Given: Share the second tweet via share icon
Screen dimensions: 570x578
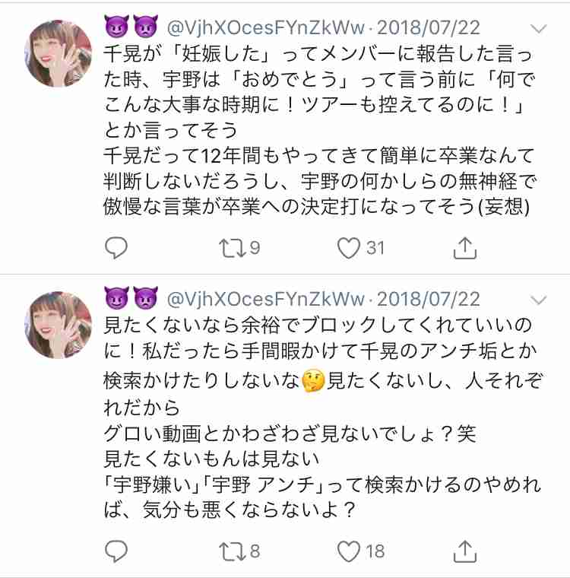Looking at the screenshot, I should coord(464,551).
